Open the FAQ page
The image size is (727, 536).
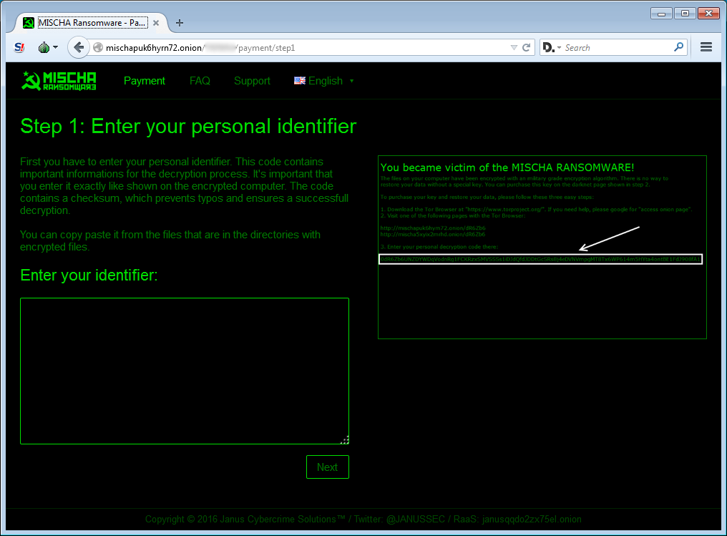pyautogui.click(x=200, y=81)
